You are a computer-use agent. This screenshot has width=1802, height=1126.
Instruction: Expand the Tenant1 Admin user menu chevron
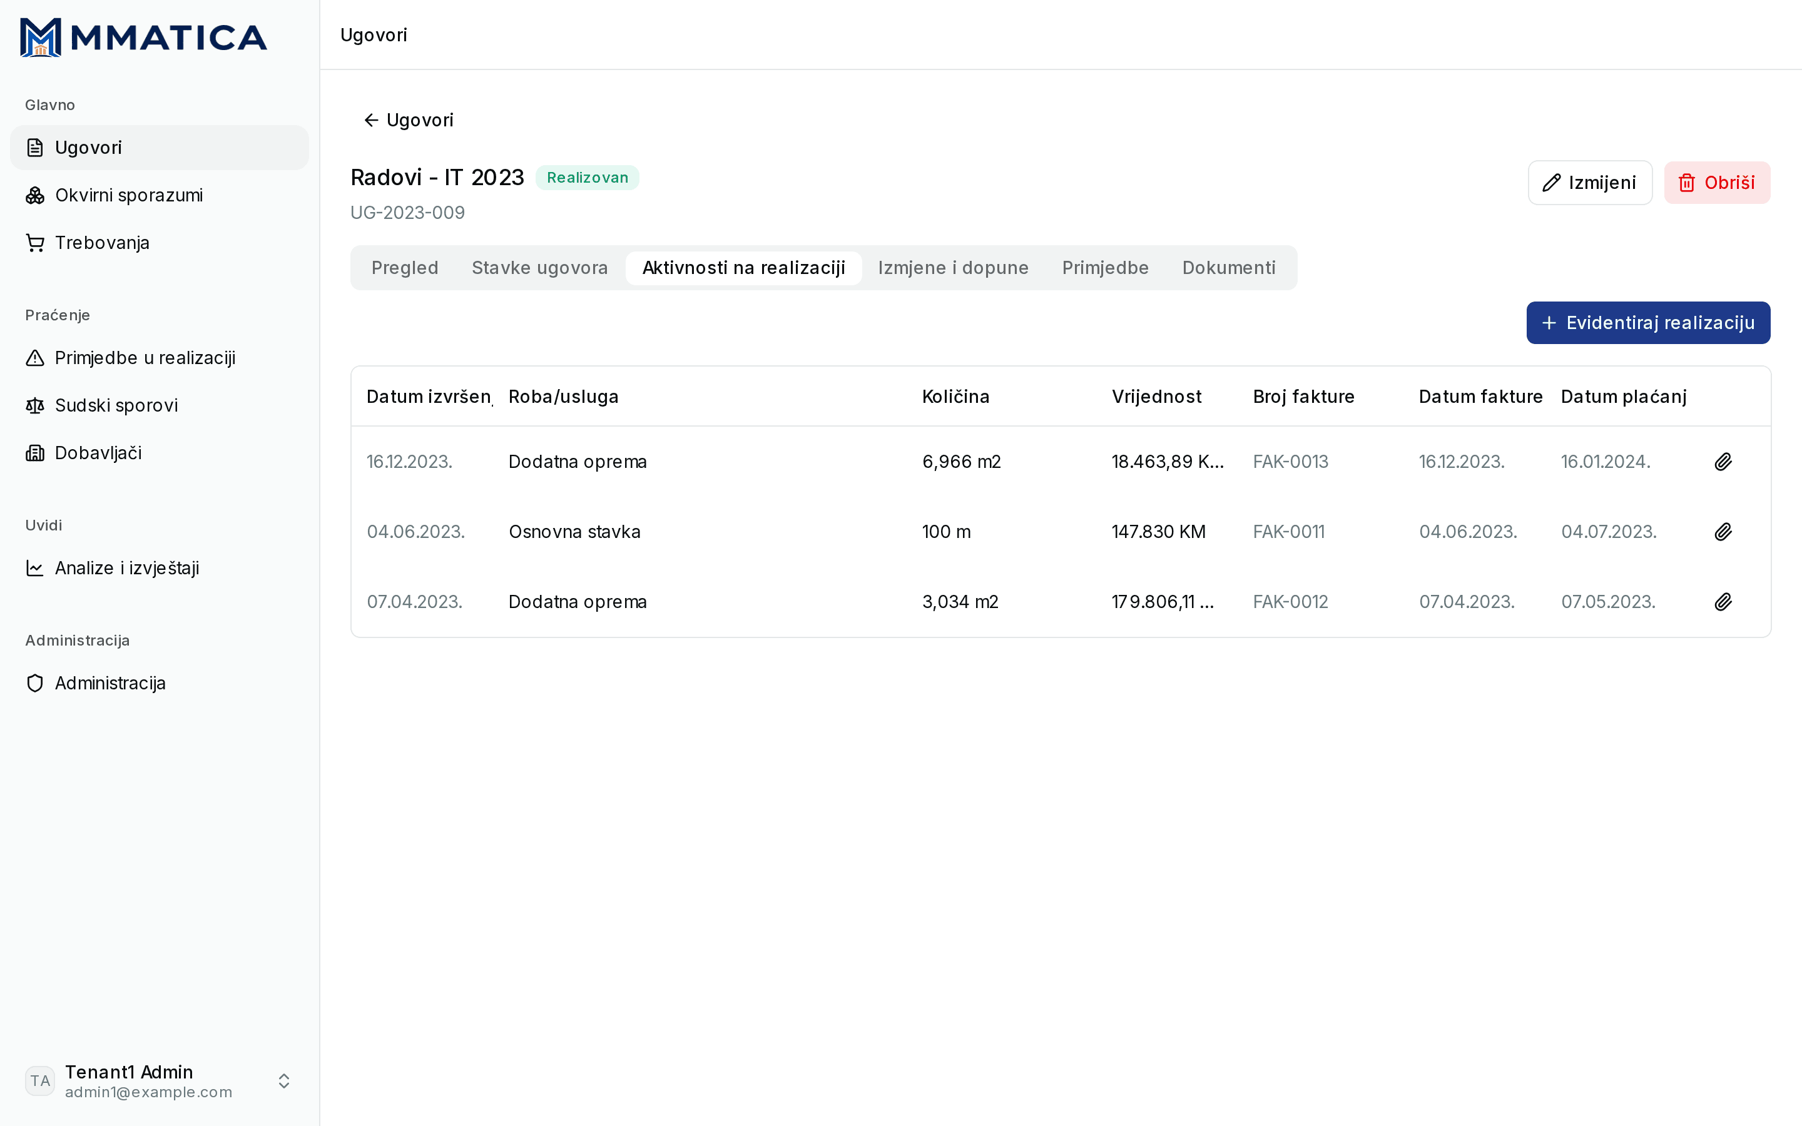coord(283,1080)
